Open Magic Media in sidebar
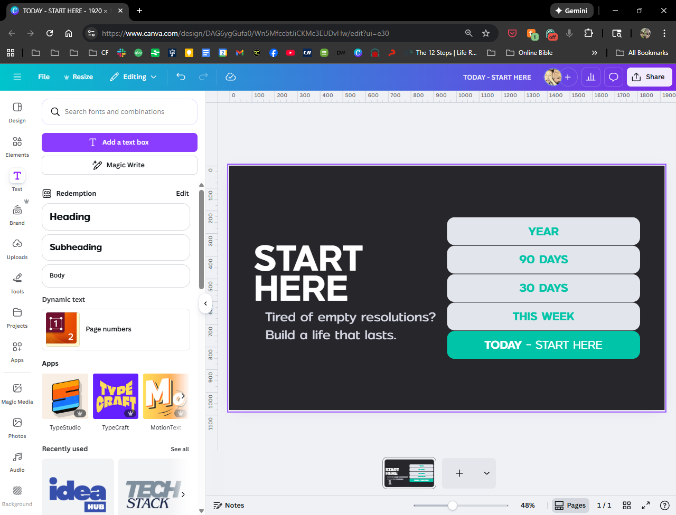The width and height of the screenshot is (676, 515). point(17,393)
